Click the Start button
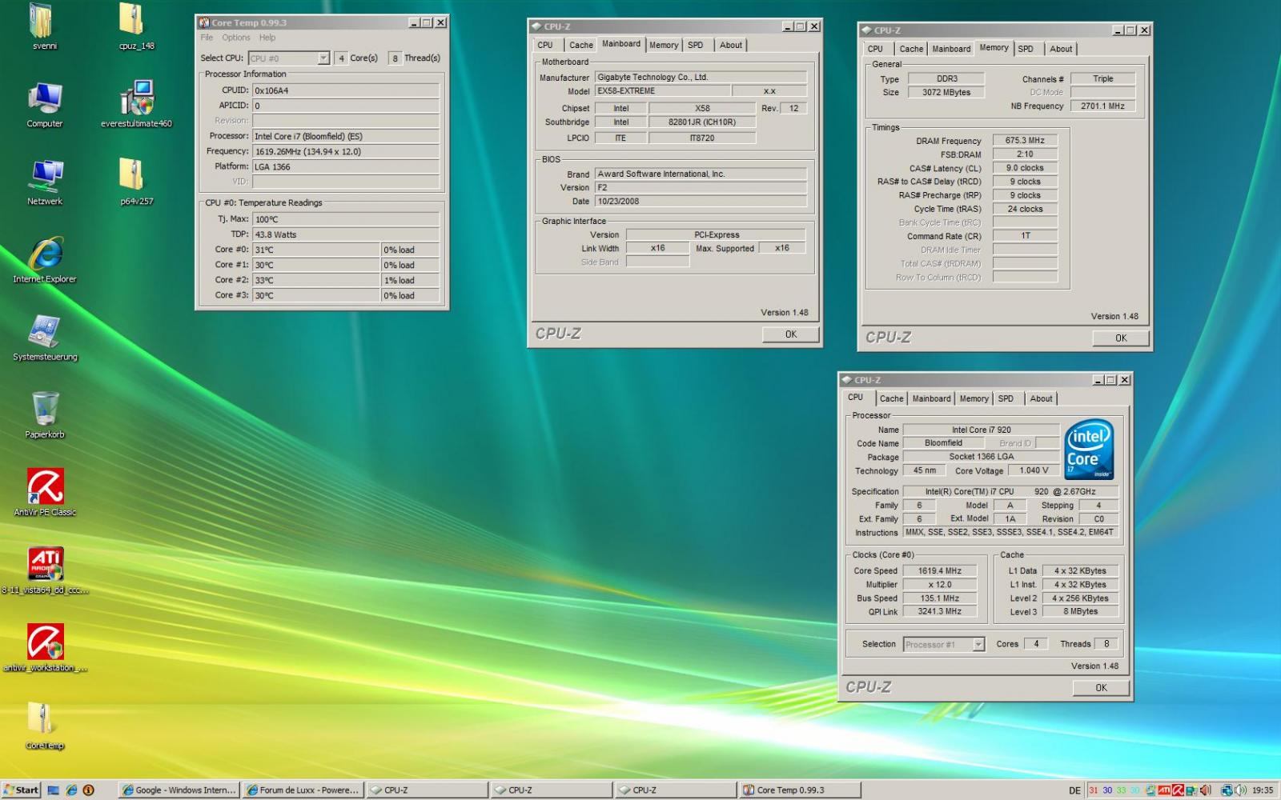 [21, 790]
